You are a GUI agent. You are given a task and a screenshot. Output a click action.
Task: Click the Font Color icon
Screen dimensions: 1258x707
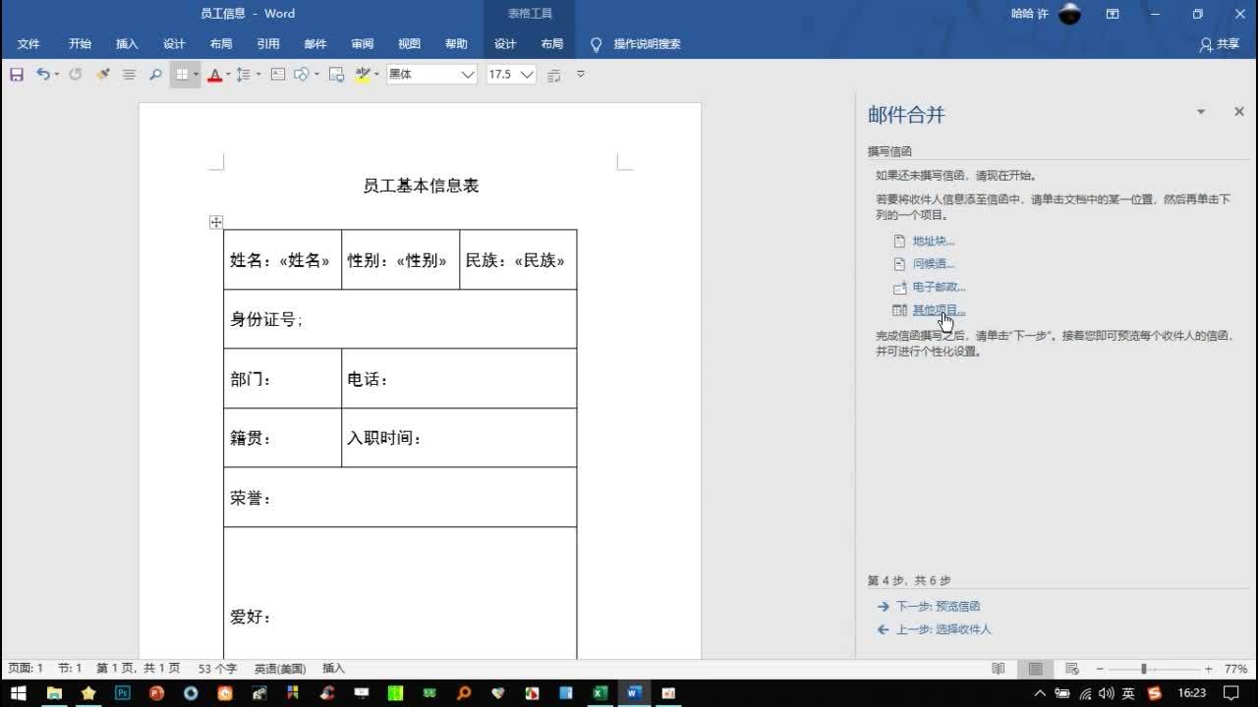(x=215, y=74)
